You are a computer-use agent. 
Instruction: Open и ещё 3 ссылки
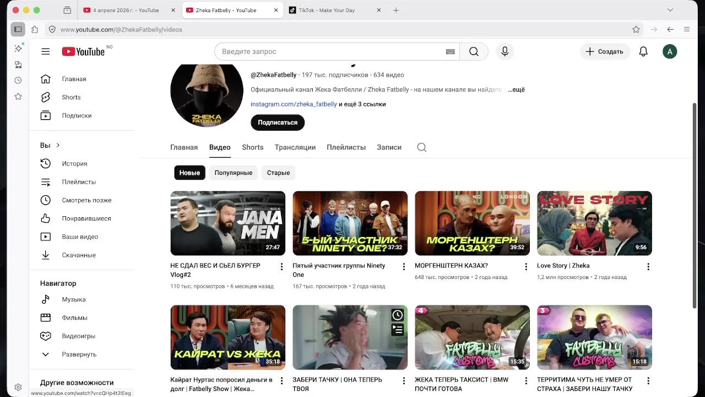[x=362, y=104]
